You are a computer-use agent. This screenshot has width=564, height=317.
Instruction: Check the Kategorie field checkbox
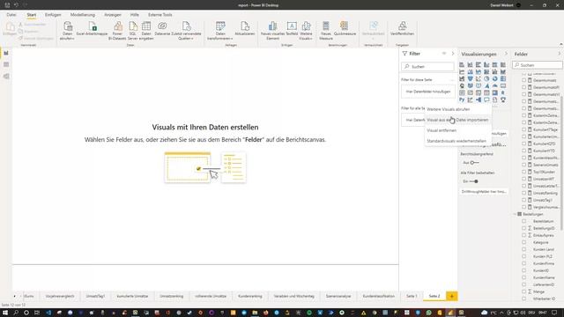tap(524, 243)
